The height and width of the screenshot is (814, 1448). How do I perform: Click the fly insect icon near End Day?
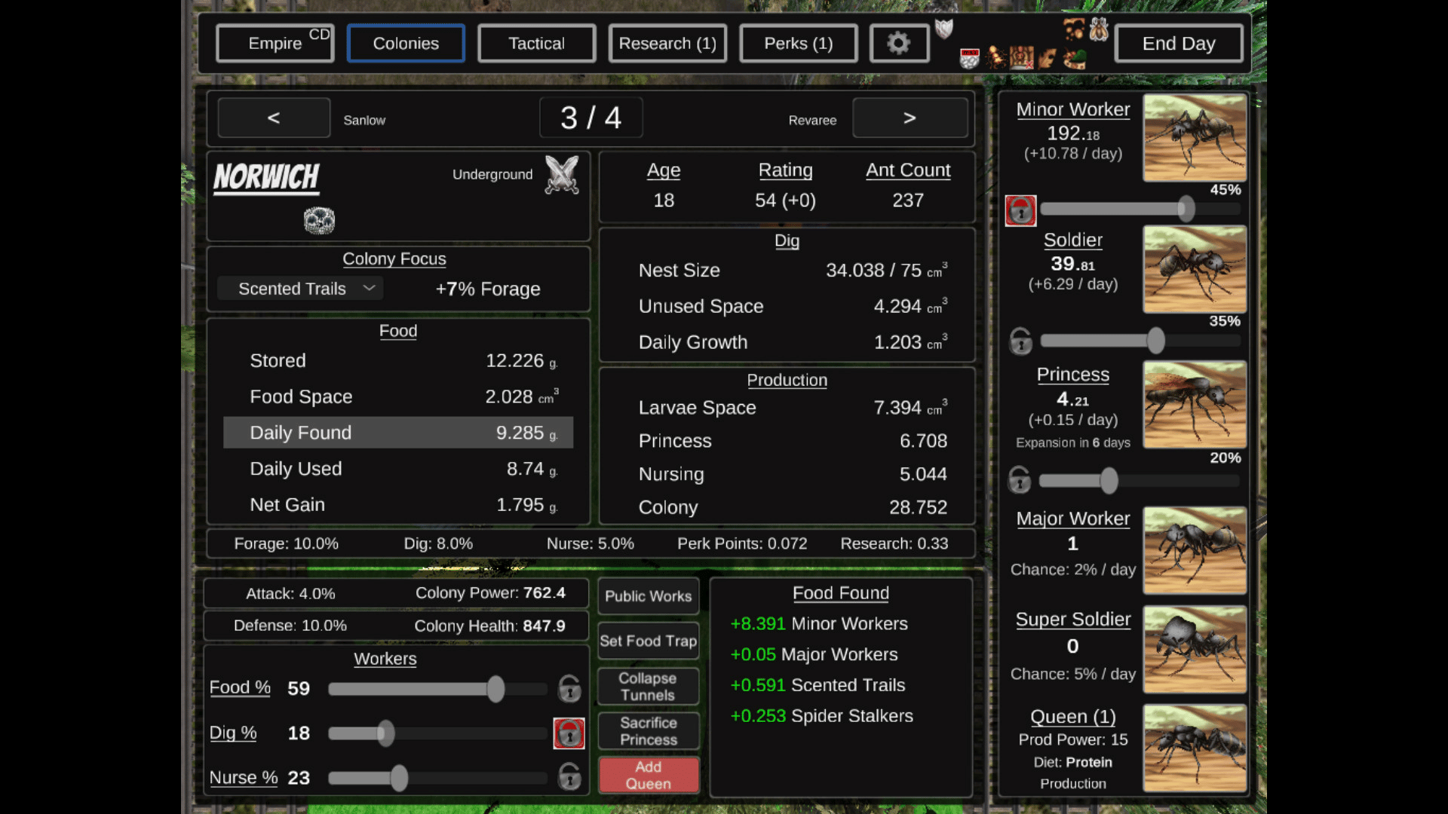pyautogui.click(x=1099, y=29)
